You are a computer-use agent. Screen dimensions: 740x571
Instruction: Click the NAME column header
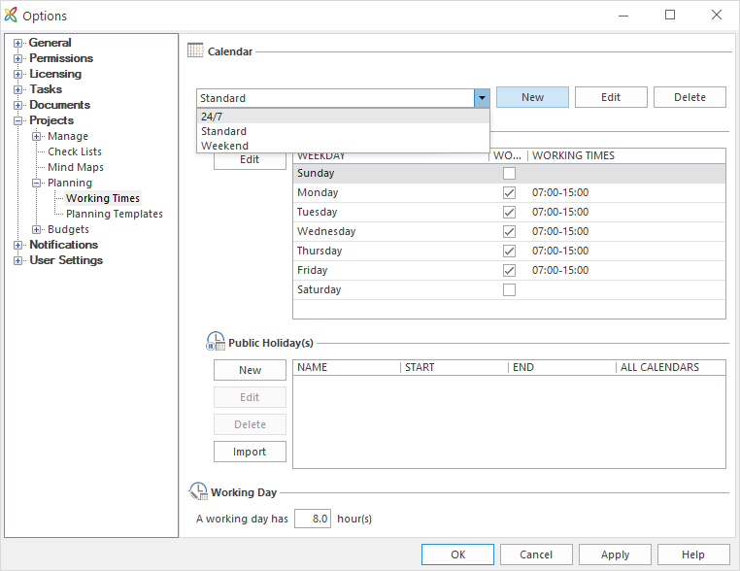tap(347, 368)
